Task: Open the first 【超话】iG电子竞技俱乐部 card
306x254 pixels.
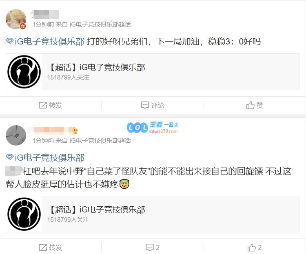Action: (153, 72)
